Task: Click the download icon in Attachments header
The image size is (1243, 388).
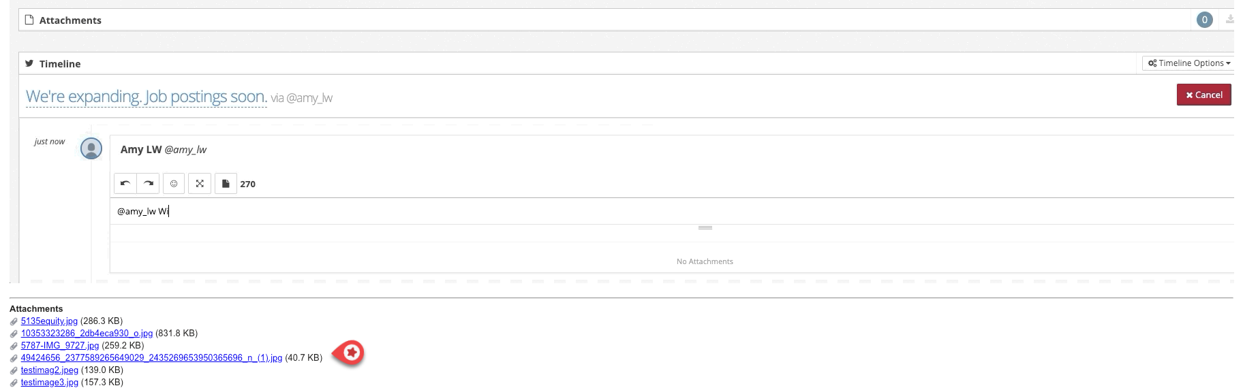Action: click(x=1229, y=20)
